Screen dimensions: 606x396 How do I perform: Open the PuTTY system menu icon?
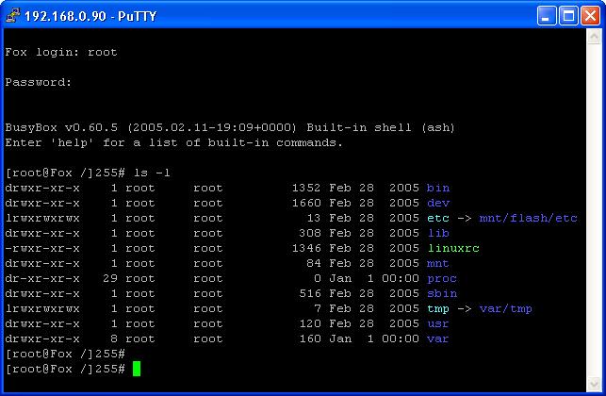coord(13,15)
